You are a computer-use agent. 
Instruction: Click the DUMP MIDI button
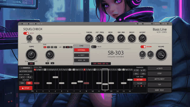click(x=159, y=90)
